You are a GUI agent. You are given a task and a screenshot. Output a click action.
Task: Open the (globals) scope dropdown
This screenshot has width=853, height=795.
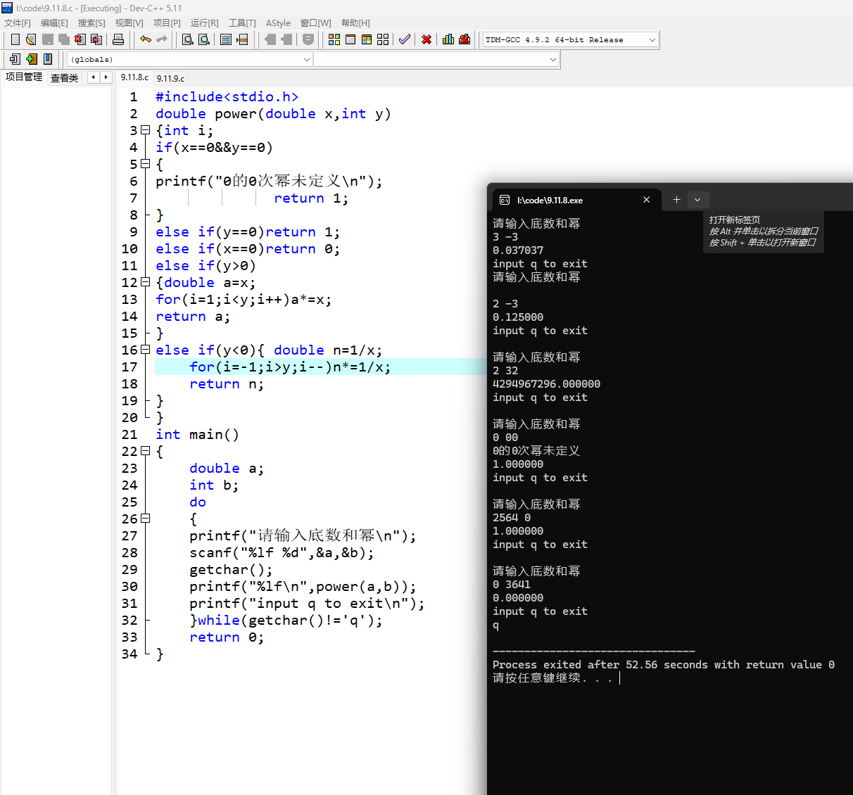[190, 59]
